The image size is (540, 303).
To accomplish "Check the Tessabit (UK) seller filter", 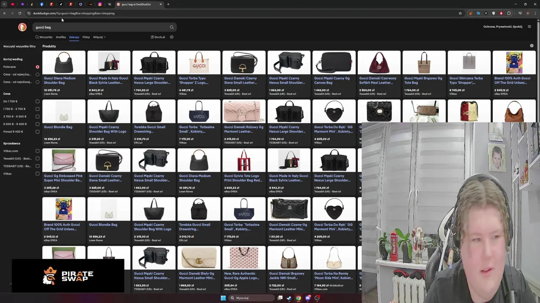I will tap(38, 159).
